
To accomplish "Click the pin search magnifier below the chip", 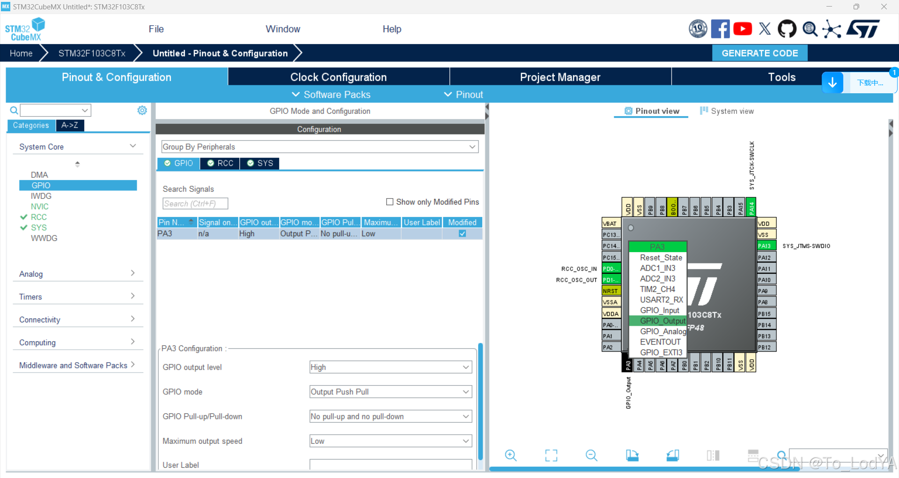I will (781, 455).
